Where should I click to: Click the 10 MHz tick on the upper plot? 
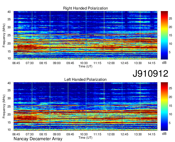(x=9, y=58)
